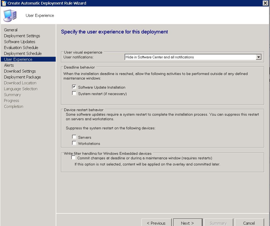
Task: Select Evaluation Schedule step
Action: (21, 47)
